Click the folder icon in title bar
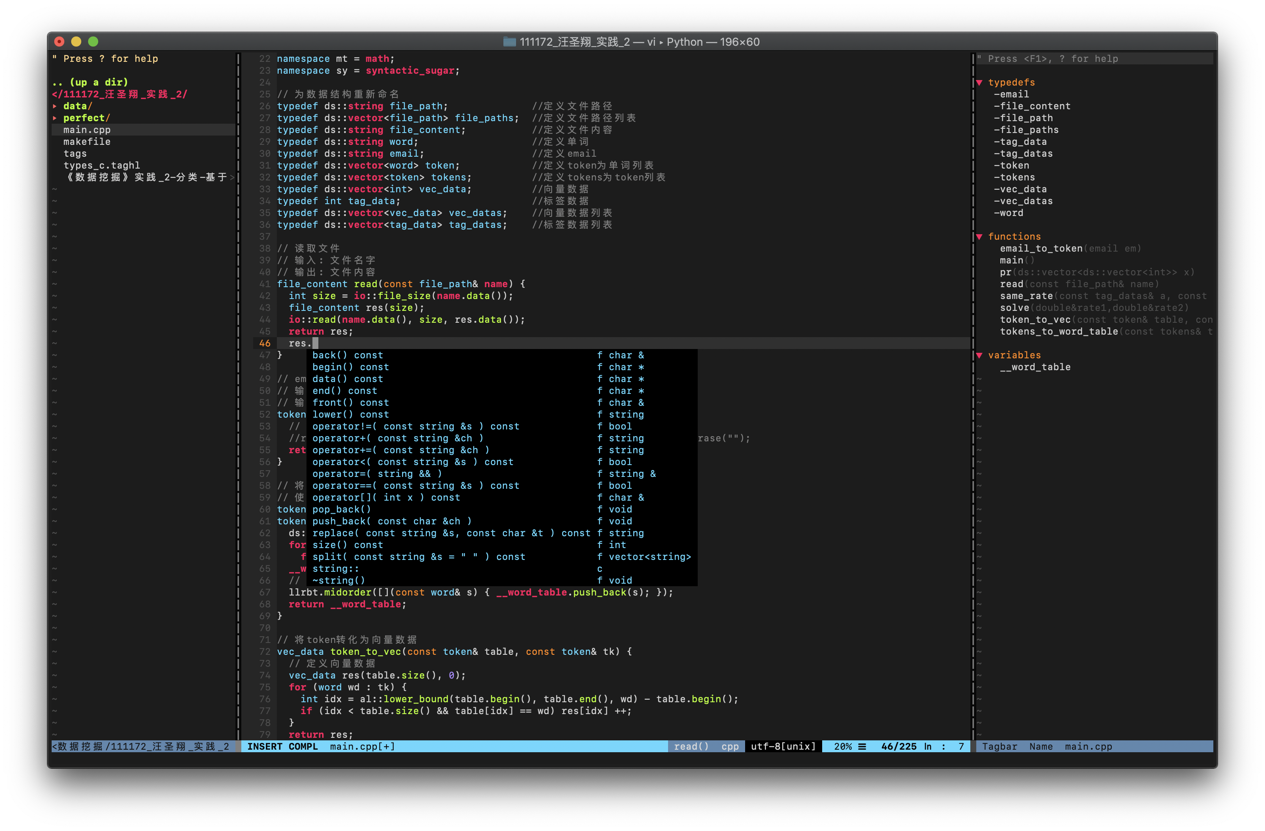Screen dimensions: 1265x831 [509, 42]
